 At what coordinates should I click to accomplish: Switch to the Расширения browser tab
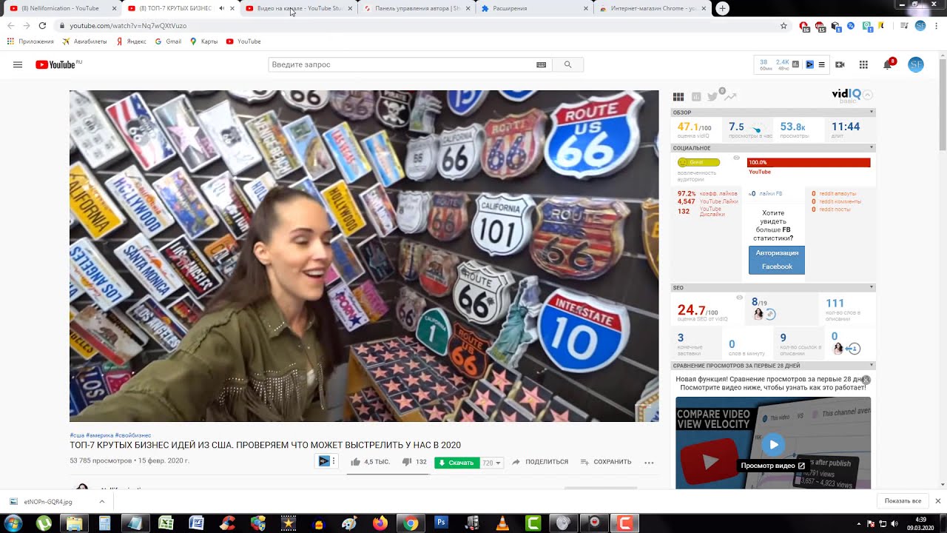click(x=533, y=8)
